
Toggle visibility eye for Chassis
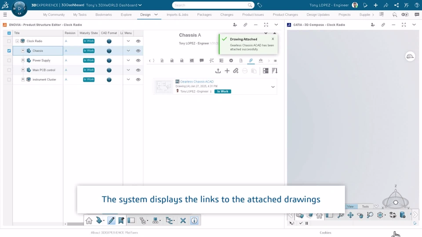[x=138, y=50]
